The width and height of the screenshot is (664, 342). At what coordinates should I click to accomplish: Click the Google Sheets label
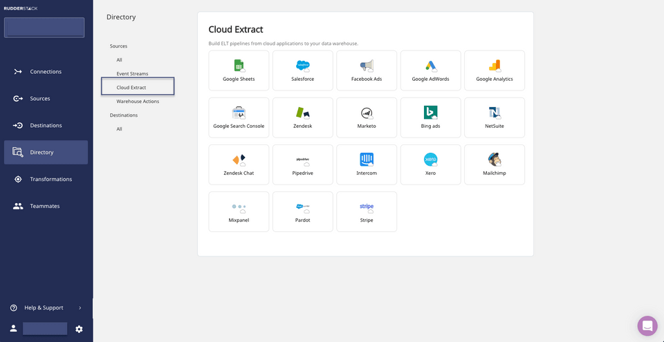pos(239,79)
